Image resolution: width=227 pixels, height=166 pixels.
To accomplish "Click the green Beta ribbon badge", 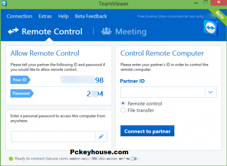I will click(219, 16).
